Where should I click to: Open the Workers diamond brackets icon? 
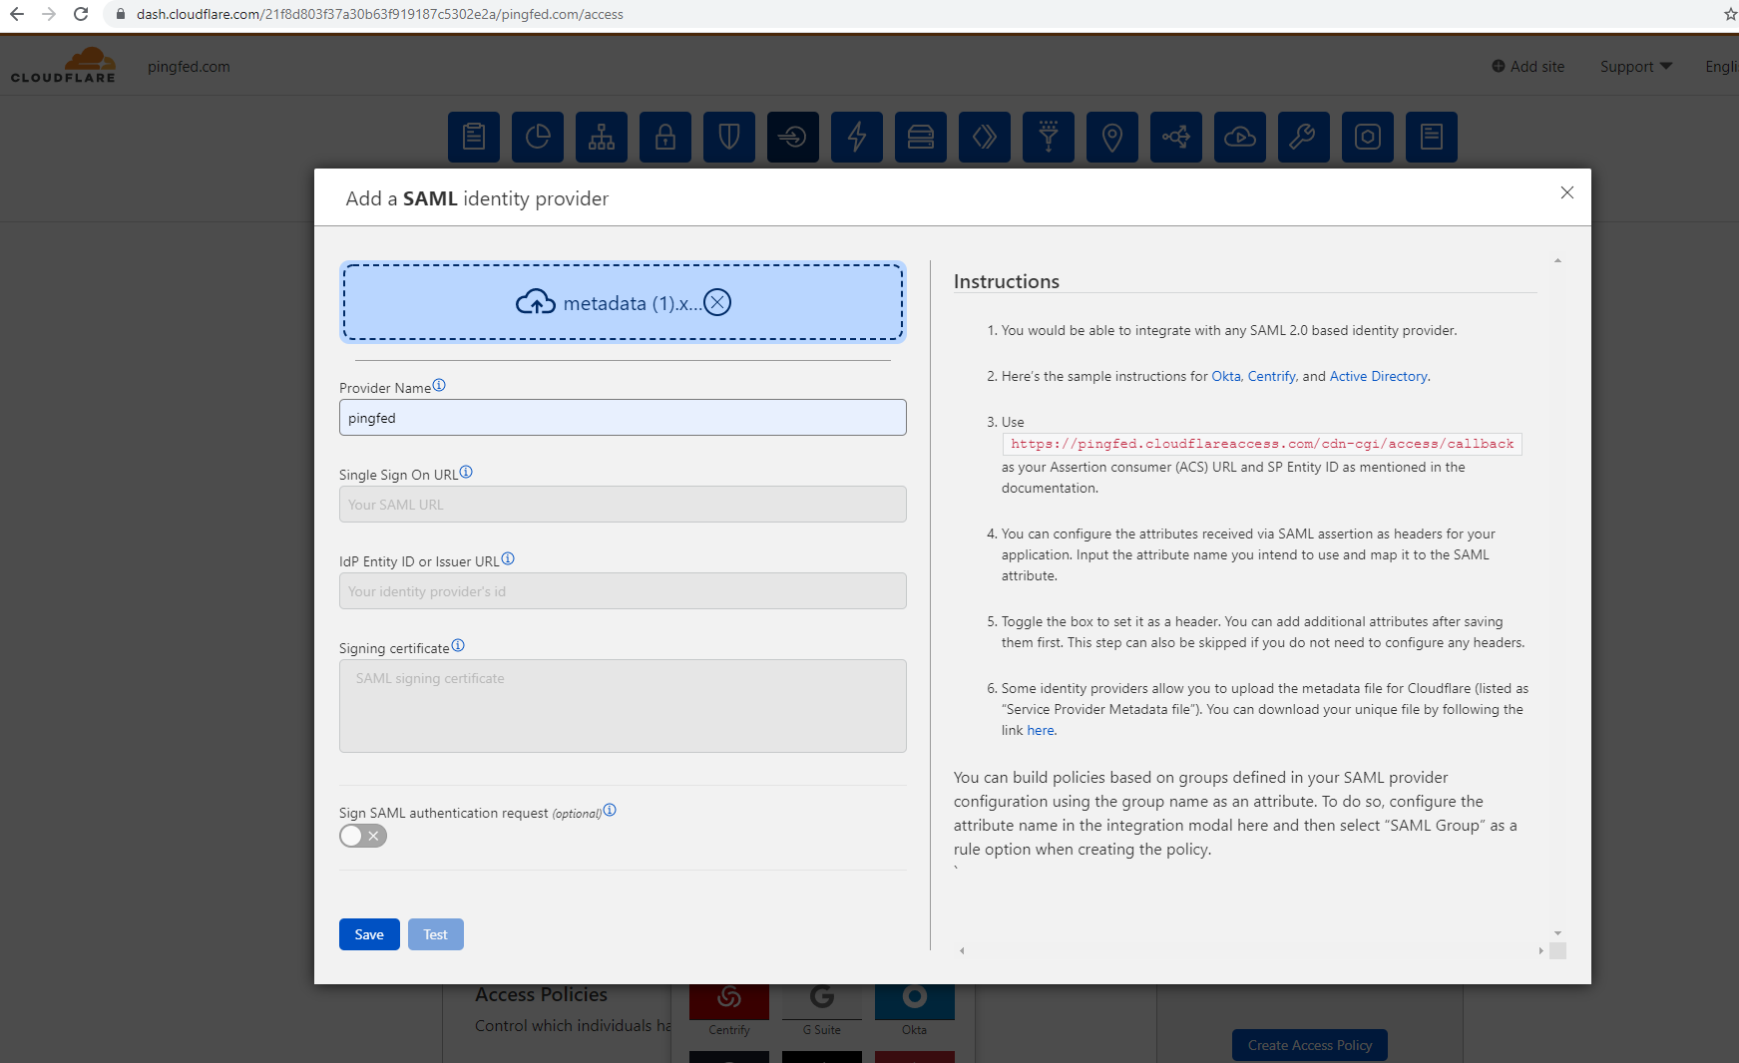(985, 137)
